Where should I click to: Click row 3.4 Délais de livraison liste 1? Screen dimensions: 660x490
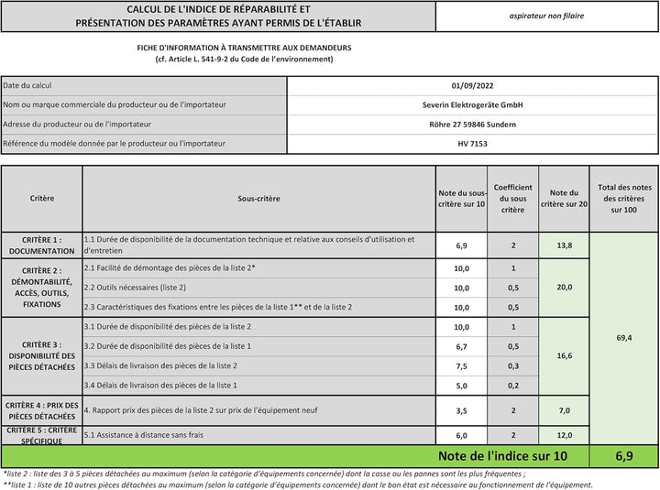(x=258, y=386)
